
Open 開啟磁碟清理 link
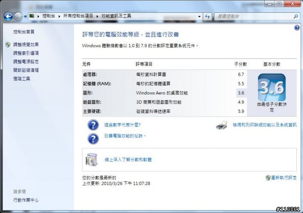point(26,70)
